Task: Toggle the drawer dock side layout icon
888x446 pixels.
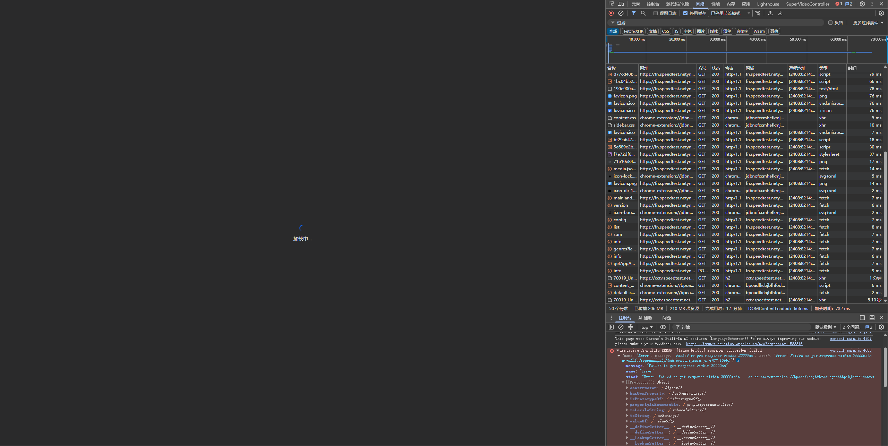Action: pyautogui.click(x=862, y=318)
